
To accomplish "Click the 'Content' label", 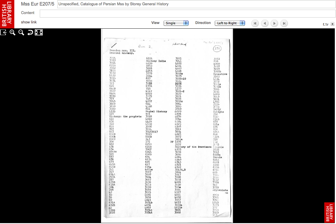I will pos(28,13).
